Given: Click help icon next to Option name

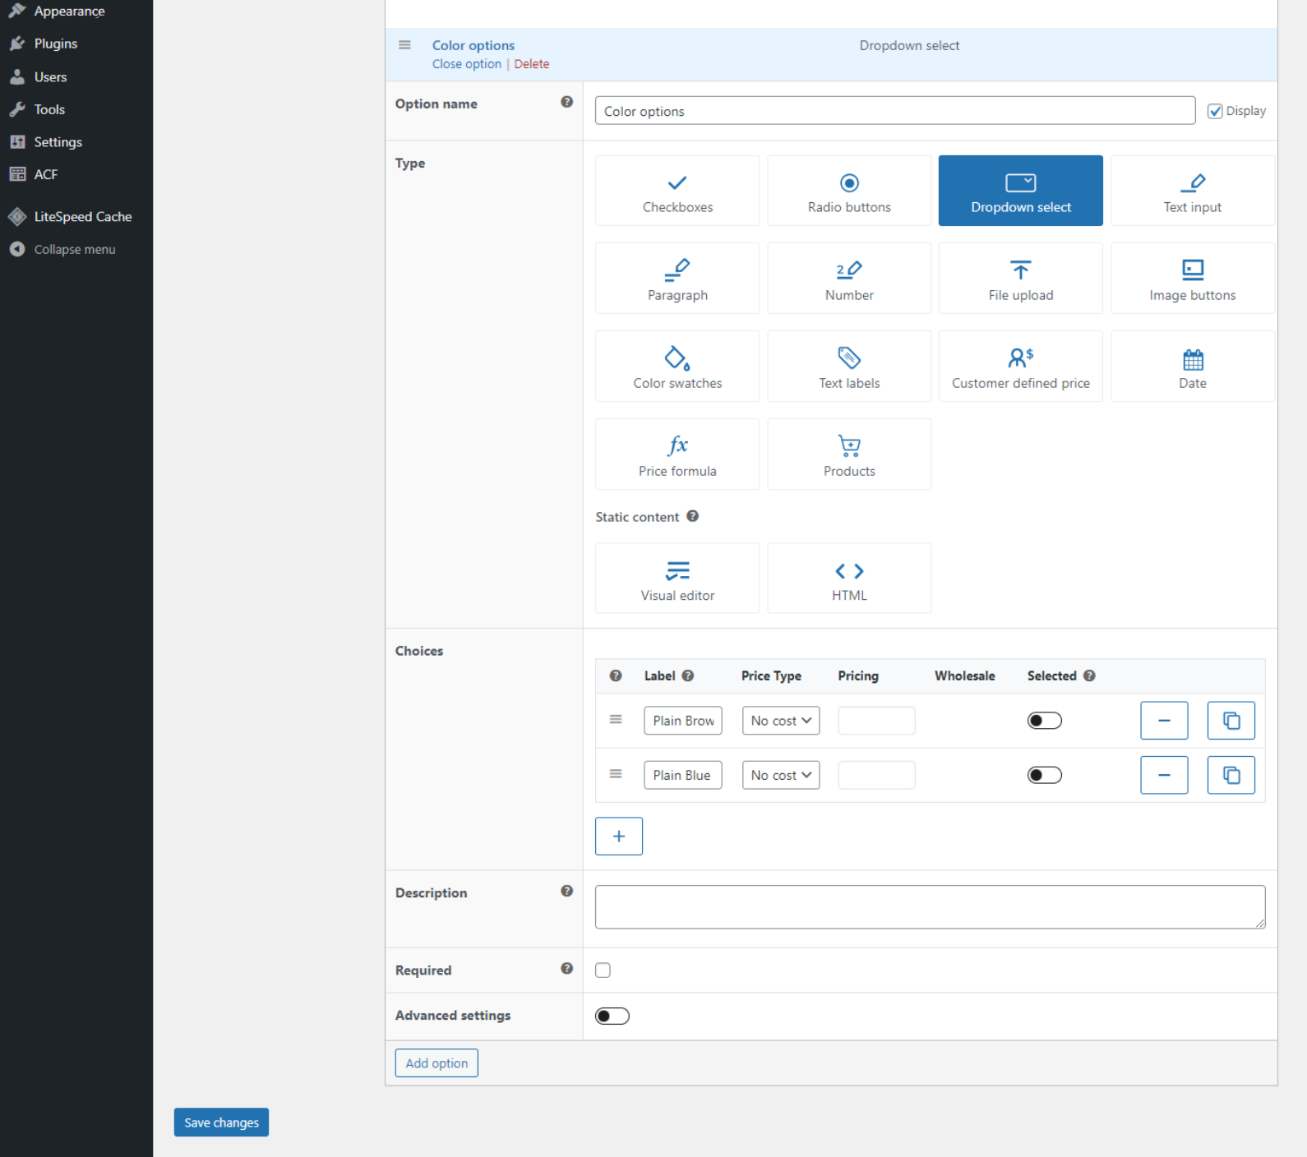Looking at the screenshot, I should tap(567, 102).
